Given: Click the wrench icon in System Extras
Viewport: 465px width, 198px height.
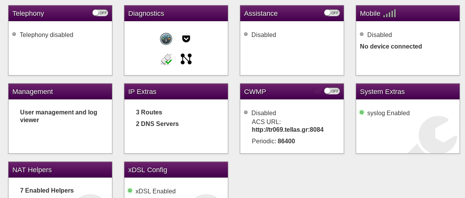Looking at the screenshot, I should (434, 135).
